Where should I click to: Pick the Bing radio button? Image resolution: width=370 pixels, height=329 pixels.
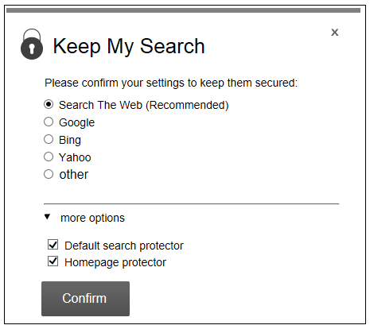(49, 139)
